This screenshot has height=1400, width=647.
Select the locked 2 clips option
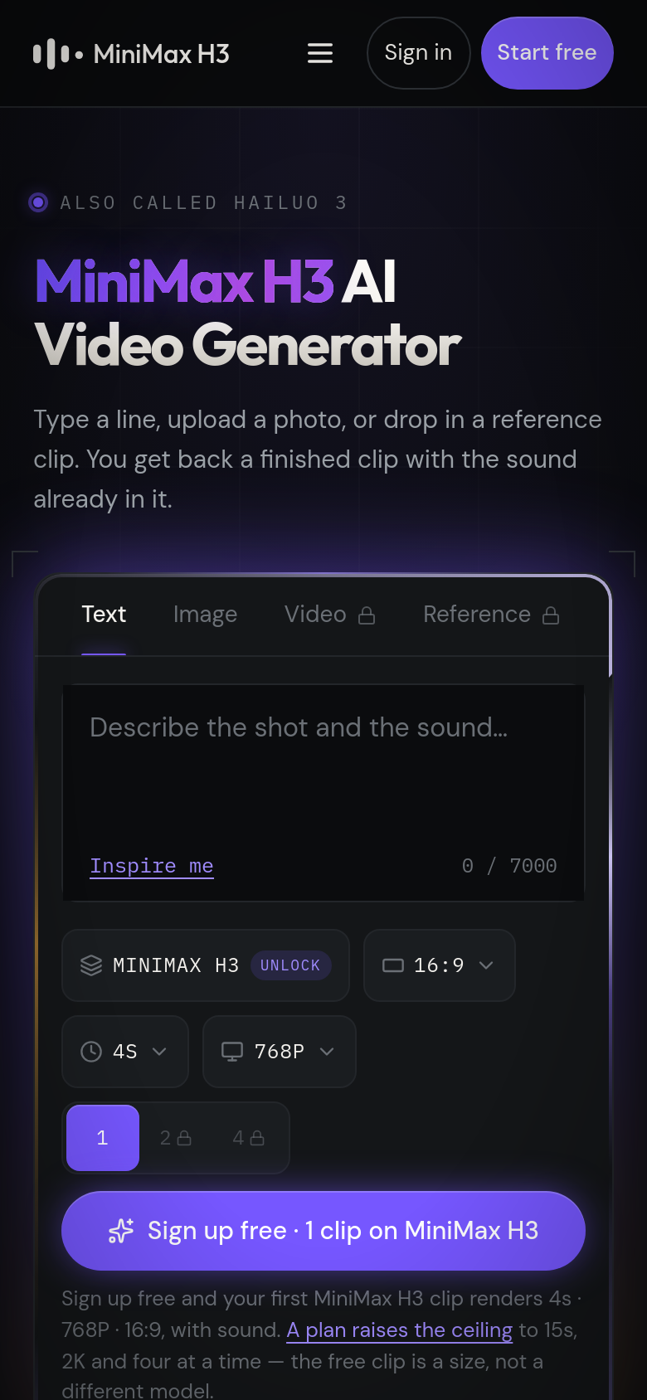click(176, 1138)
